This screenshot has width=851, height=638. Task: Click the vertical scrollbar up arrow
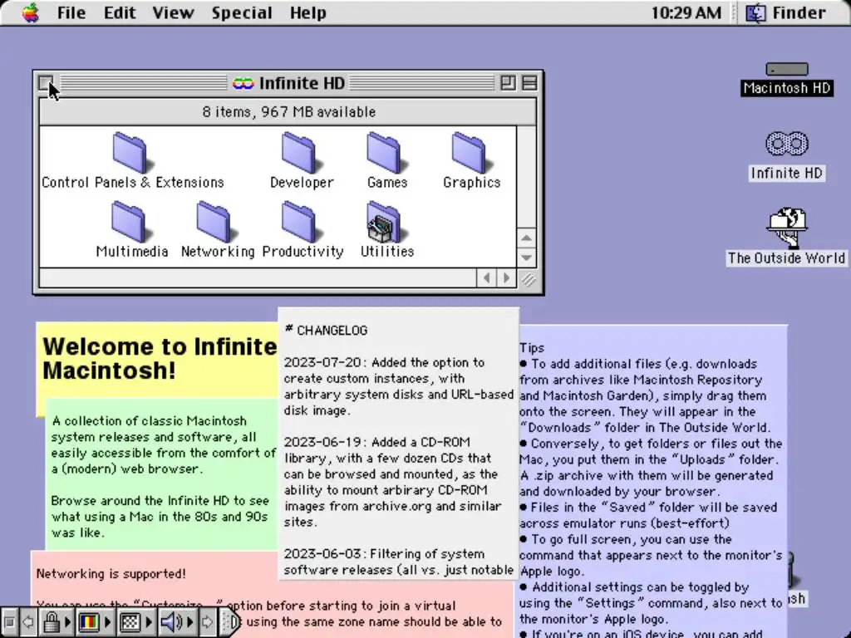[x=526, y=238]
